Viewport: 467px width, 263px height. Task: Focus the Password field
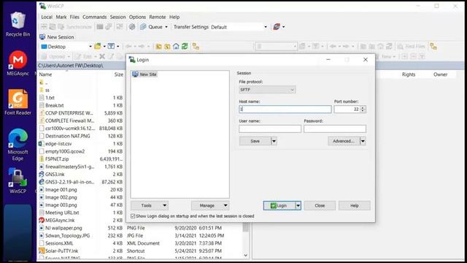(335, 129)
